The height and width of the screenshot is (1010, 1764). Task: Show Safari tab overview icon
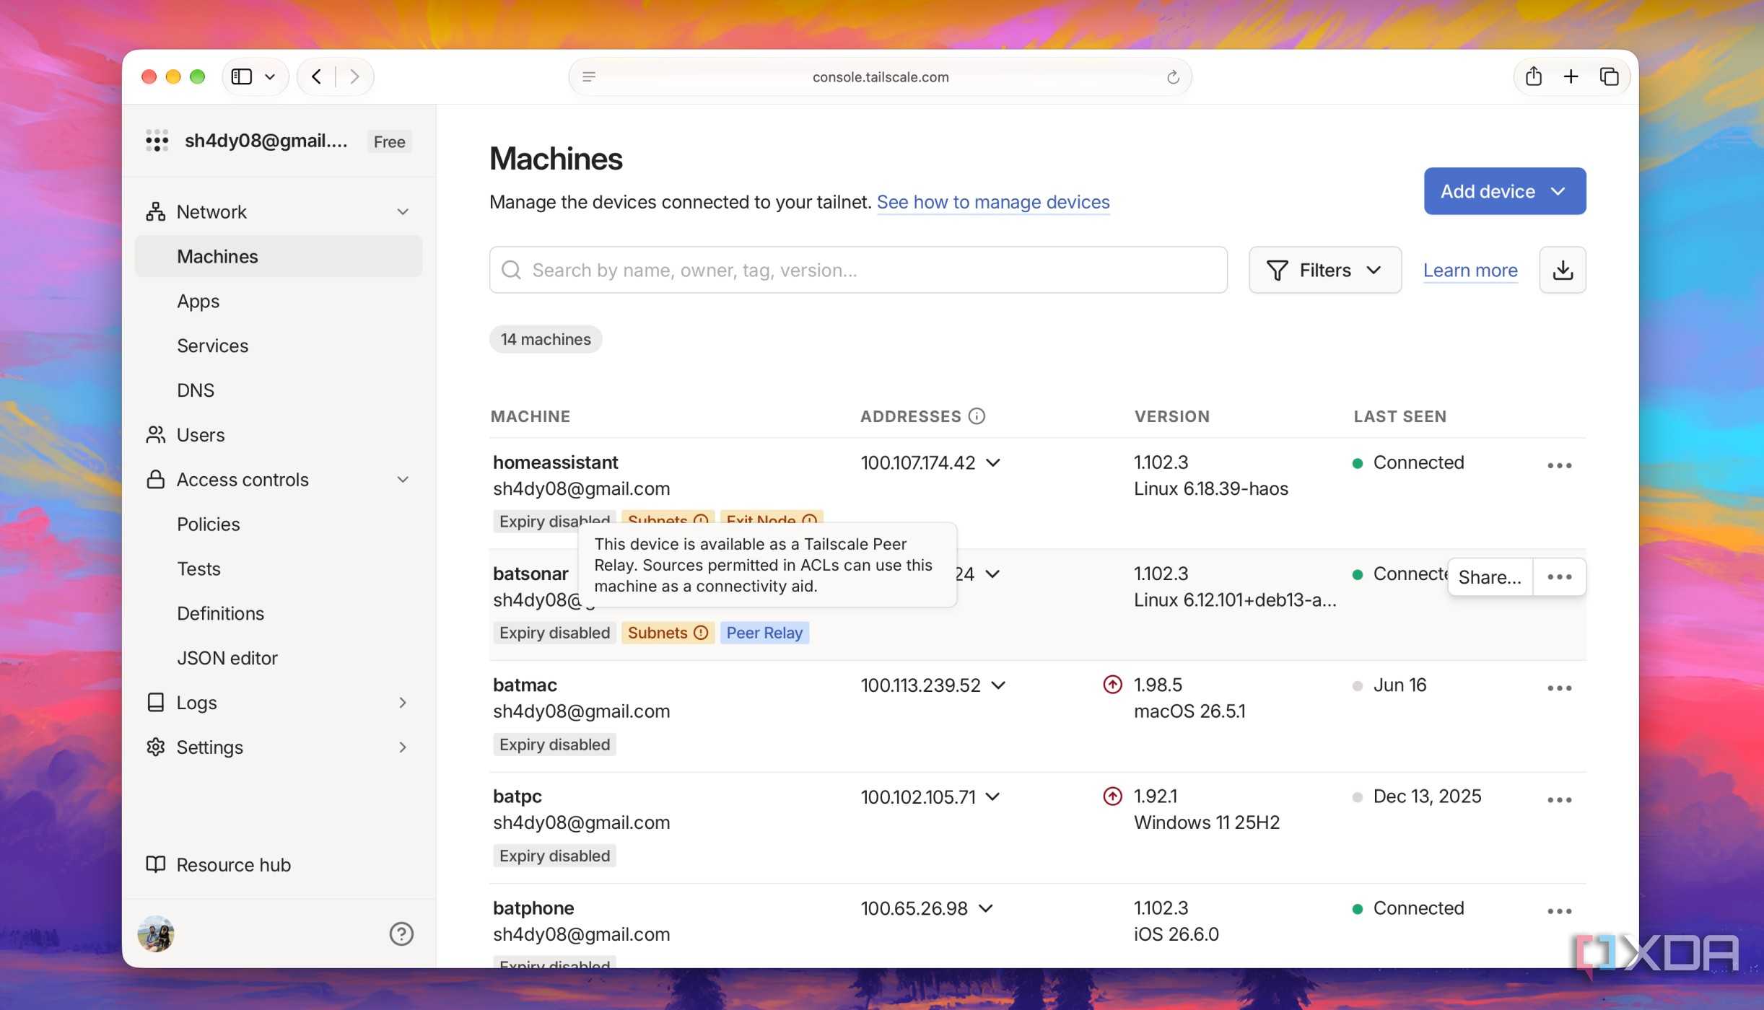point(1609,76)
